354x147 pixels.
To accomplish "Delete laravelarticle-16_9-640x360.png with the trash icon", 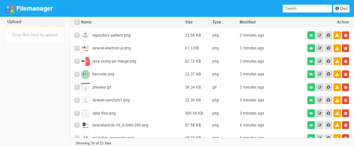I will pos(345,125).
